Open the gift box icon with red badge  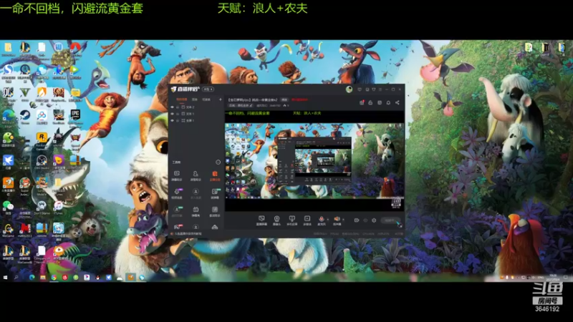362,102
